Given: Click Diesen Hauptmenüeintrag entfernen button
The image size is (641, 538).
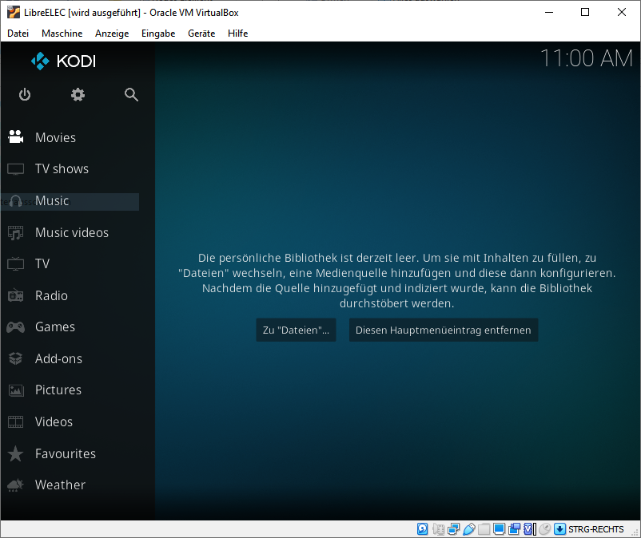Looking at the screenshot, I should coord(443,330).
